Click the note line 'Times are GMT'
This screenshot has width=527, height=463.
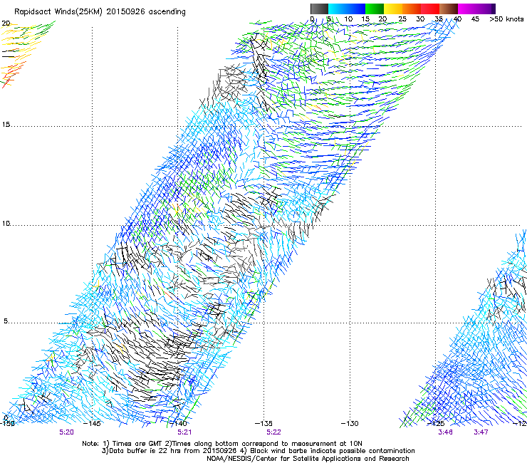coord(138,444)
